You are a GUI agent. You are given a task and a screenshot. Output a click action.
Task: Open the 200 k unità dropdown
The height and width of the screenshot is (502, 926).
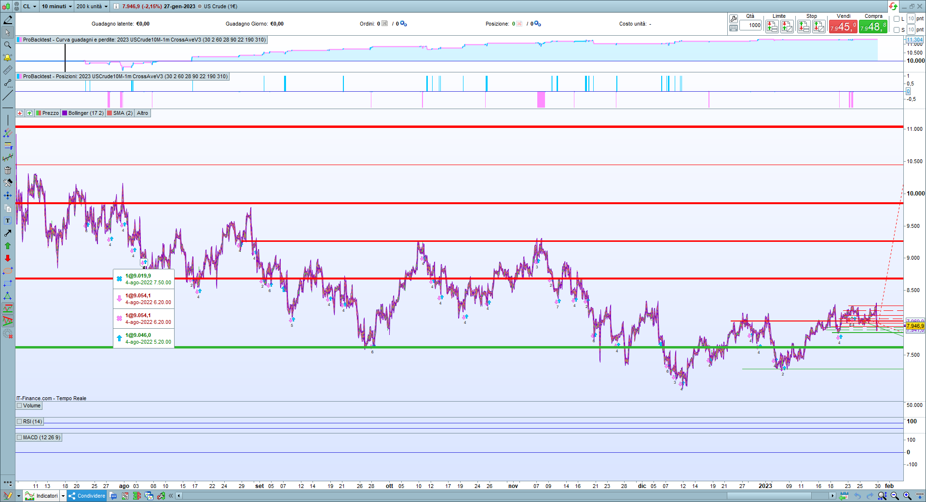pos(92,6)
